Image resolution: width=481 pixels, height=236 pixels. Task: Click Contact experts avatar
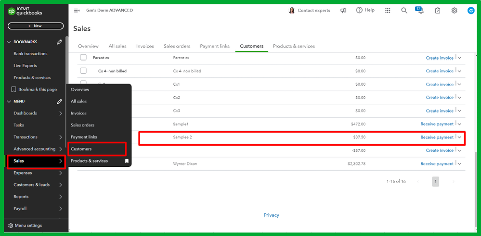pos(292,11)
